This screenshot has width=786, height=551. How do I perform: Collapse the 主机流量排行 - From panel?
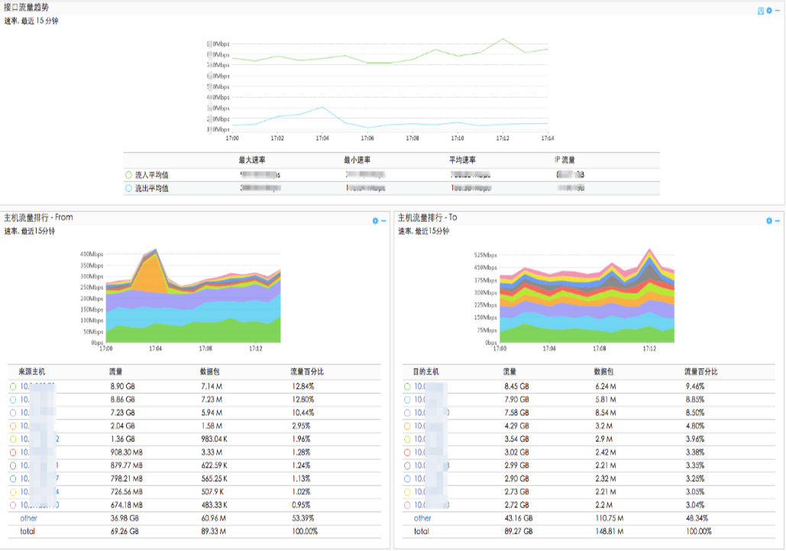[383, 221]
